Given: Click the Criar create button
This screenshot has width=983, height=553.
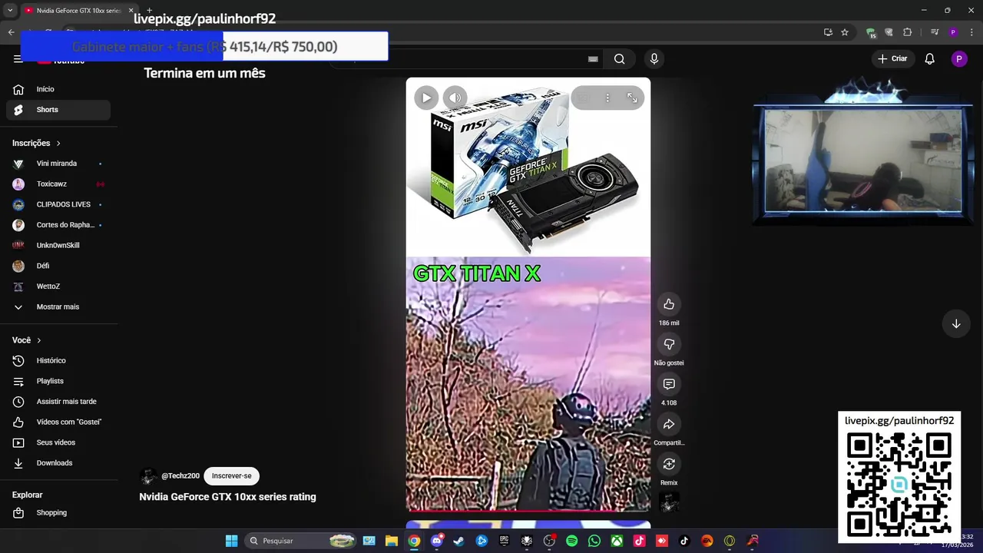Looking at the screenshot, I should [x=892, y=58].
